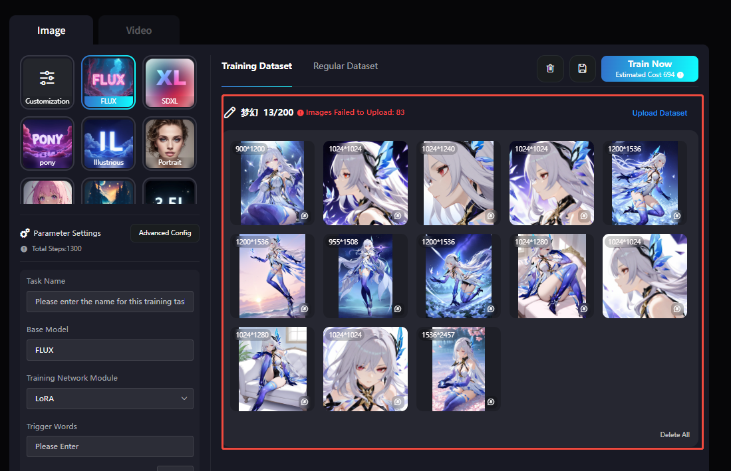731x471 pixels.
Task: Open tag icon on 1536*2457 image
Action: pyautogui.click(x=490, y=402)
